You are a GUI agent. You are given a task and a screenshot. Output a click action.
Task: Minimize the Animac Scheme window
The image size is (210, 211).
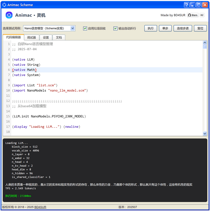[x=193, y=5]
